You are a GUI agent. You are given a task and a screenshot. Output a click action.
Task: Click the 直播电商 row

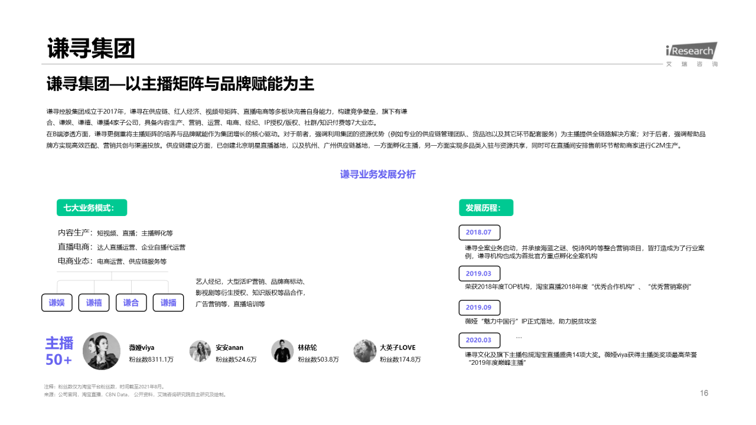pyautogui.click(x=121, y=247)
